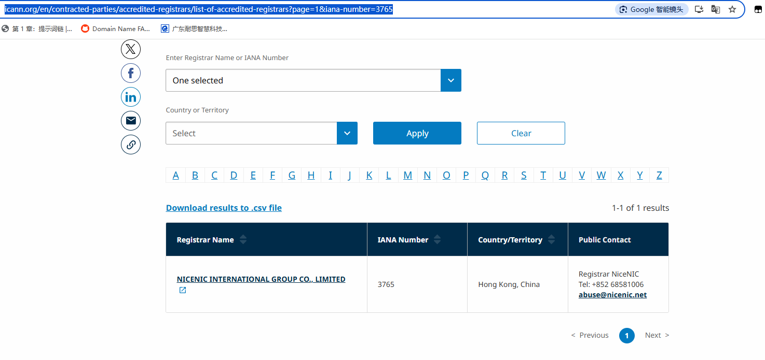Share page by email envelope icon

pyautogui.click(x=131, y=121)
